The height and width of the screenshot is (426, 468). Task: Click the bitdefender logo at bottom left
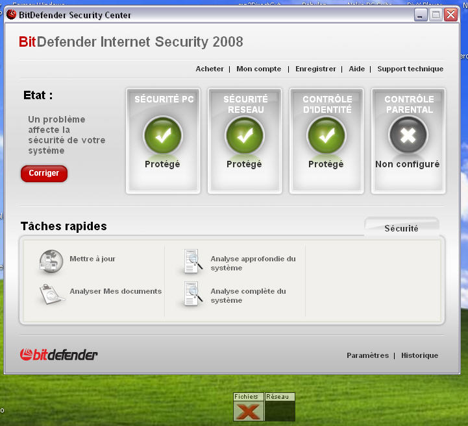59,355
